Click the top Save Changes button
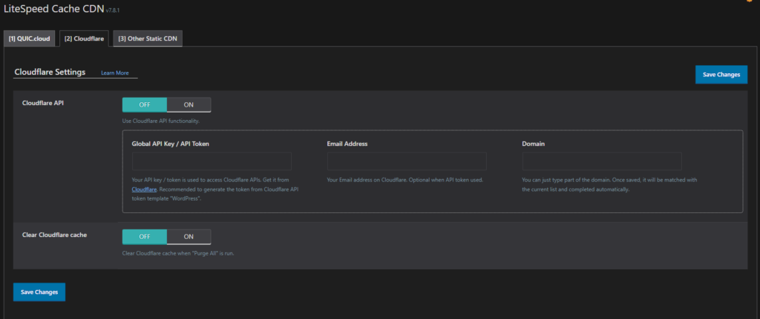This screenshot has height=319, width=760. [721, 75]
